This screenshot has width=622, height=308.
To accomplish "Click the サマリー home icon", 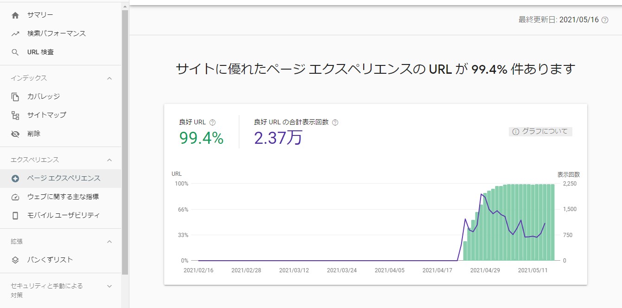I will point(15,15).
